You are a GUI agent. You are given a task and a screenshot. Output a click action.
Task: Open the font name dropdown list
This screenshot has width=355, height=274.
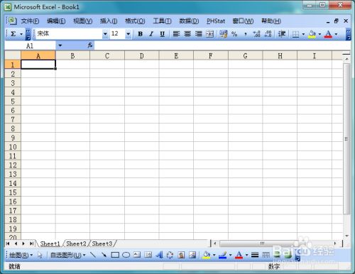pos(105,34)
